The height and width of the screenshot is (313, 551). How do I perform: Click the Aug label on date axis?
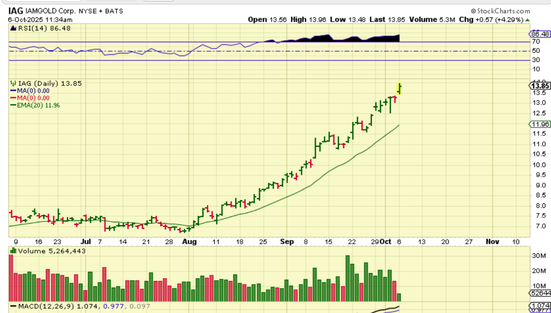(189, 242)
